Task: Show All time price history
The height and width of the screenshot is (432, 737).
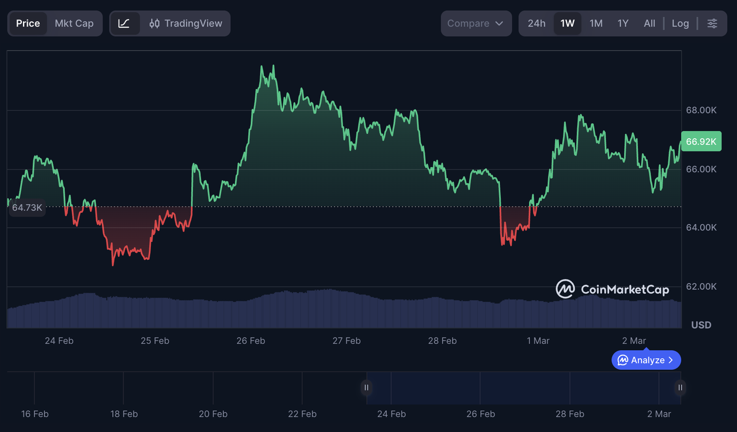Action: point(649,24)
